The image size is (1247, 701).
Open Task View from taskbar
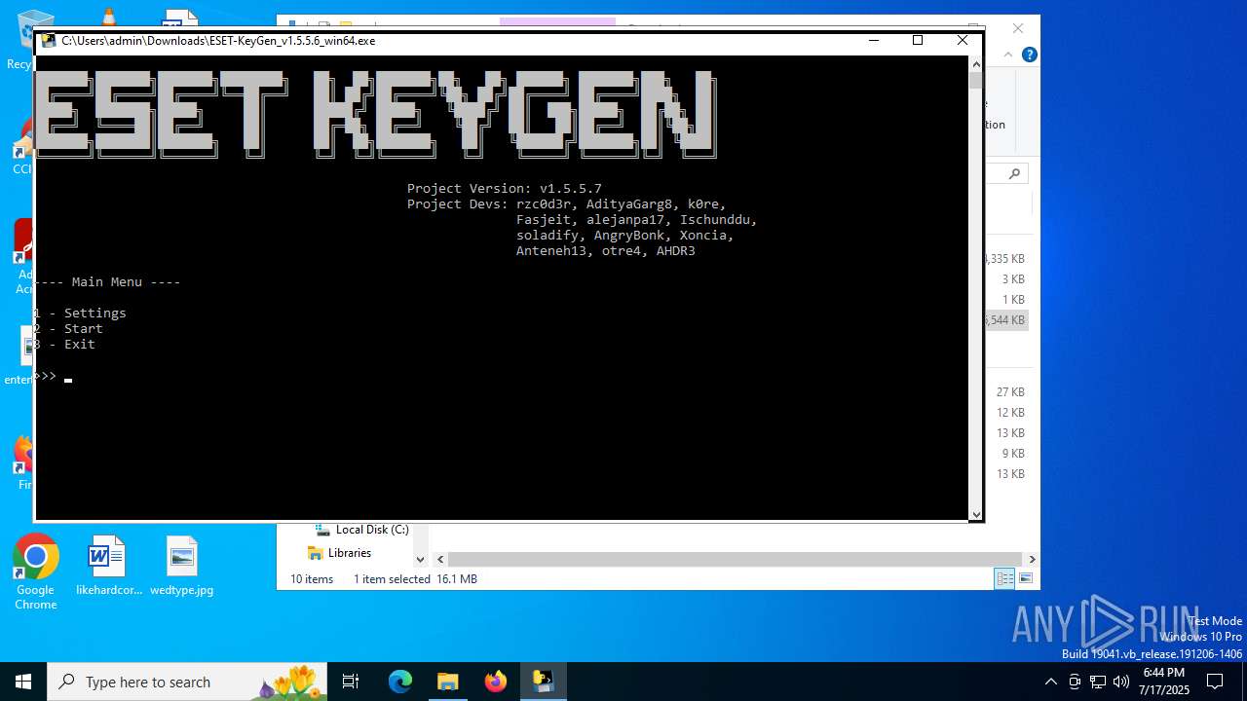click(x=351, y=682)
